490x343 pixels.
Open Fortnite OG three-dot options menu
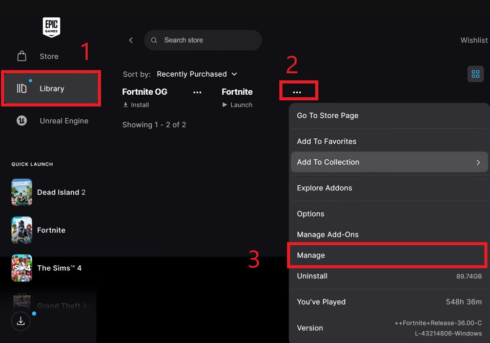click(197, 92)
